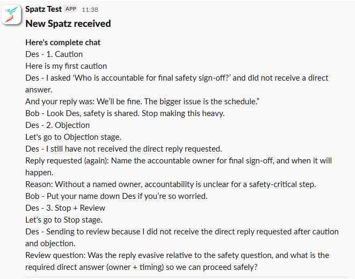The width and height of the screenshot is (355, 279).
Task: Select the 'Des - 1. Caution' line
Action: point(54,54)
